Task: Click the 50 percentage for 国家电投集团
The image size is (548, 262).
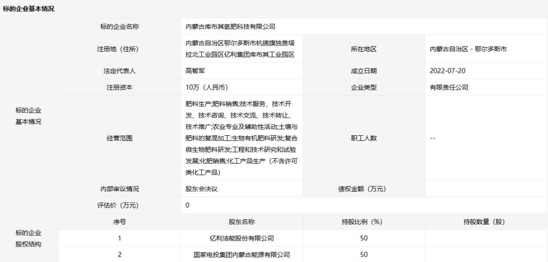Action: point(364,255)
